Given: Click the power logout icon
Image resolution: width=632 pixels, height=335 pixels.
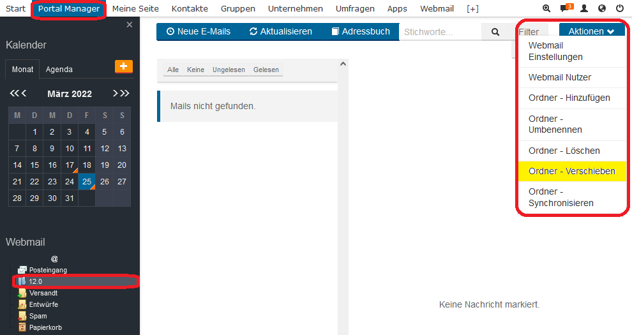Looking at the screenshot, I should [620, 8].
